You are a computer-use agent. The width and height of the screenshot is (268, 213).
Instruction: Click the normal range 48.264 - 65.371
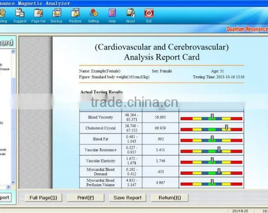132,117
